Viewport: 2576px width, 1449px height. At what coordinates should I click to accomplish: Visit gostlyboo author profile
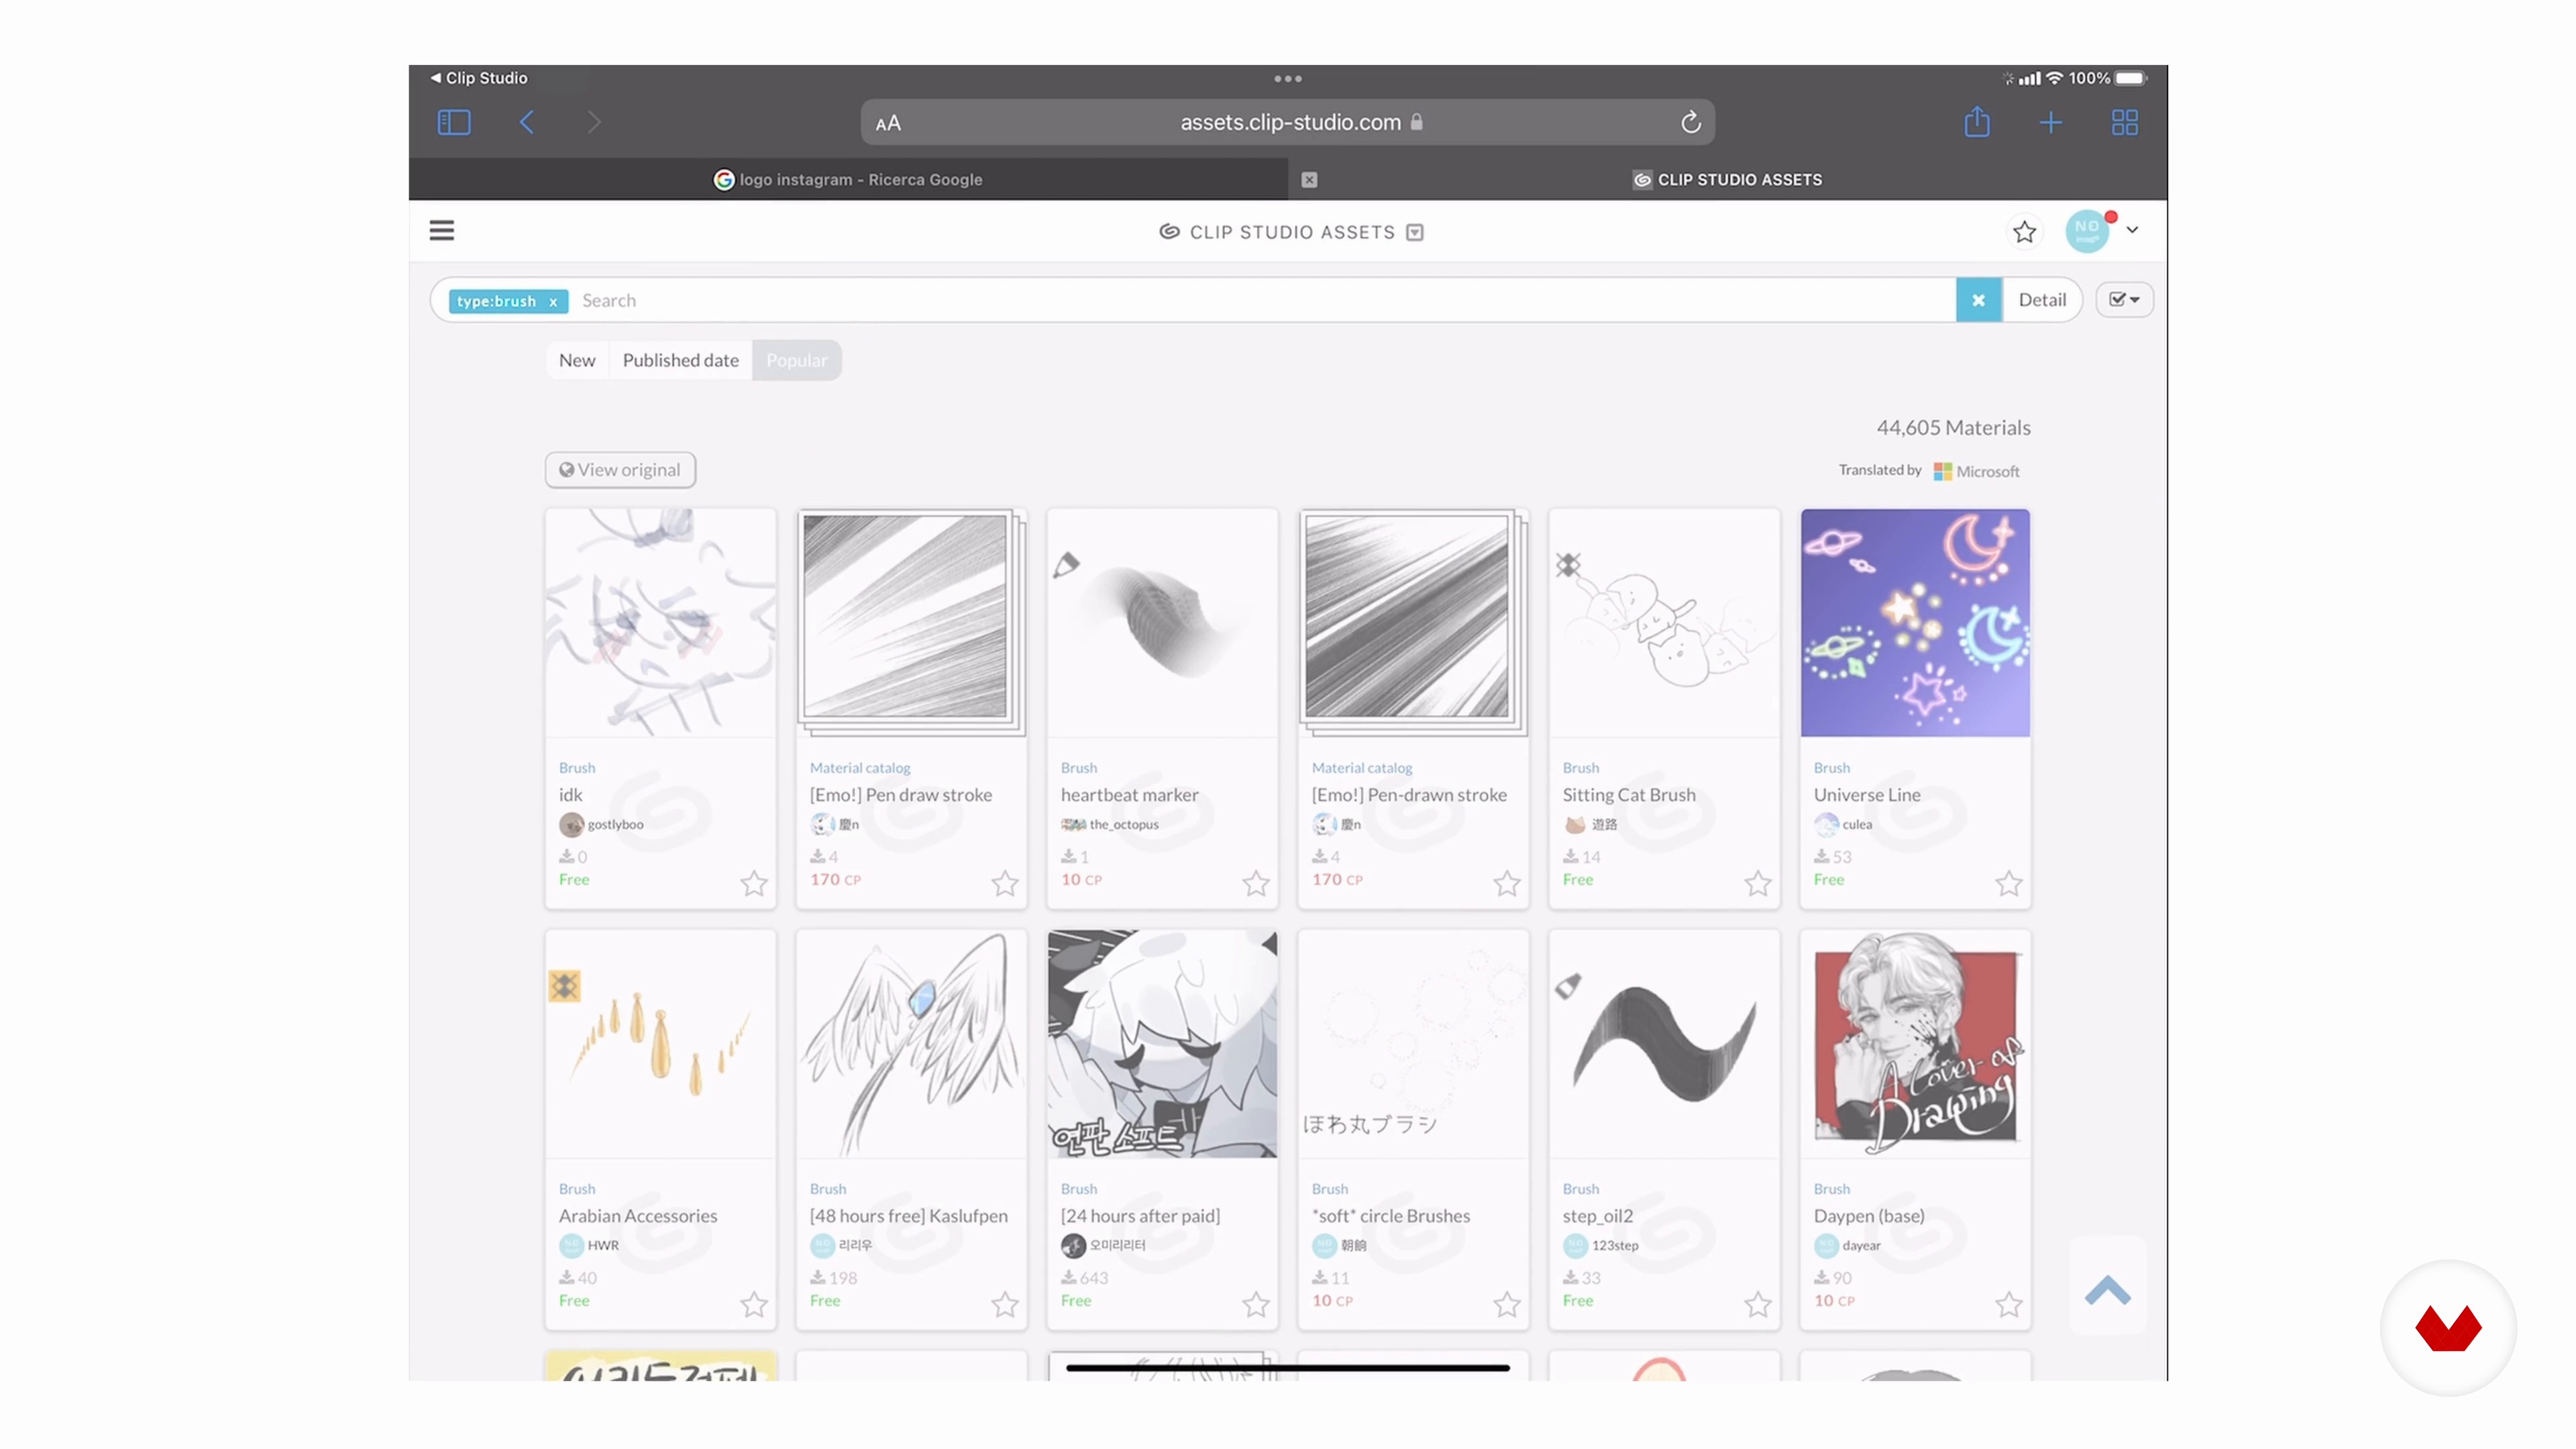(602, 824)
